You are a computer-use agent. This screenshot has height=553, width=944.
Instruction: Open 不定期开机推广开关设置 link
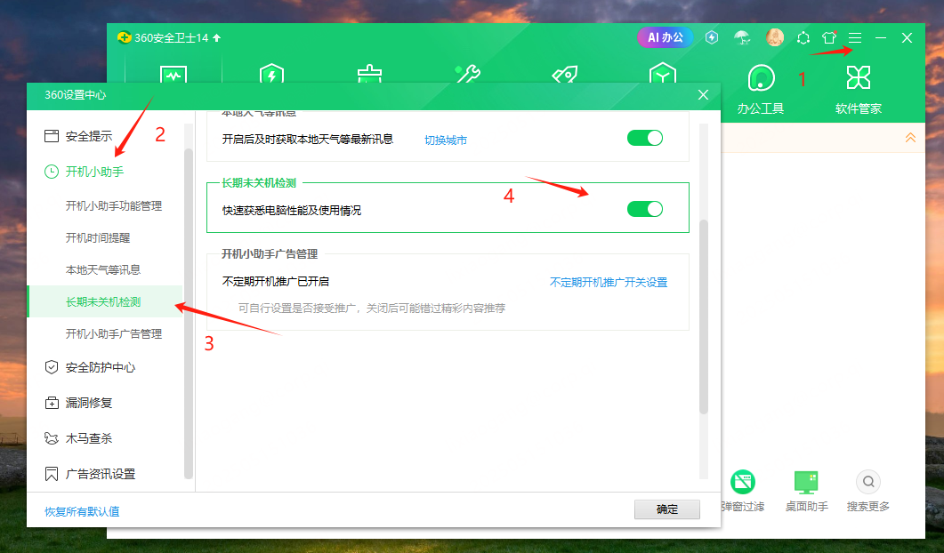coord(608,282)
